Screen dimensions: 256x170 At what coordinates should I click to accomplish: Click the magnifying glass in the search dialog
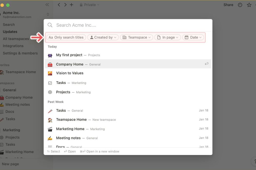tap(50, 25)
